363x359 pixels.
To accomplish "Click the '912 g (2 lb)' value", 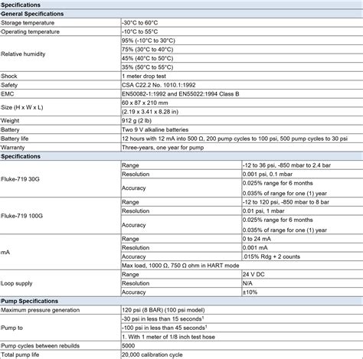I will [x=136, y=121].
